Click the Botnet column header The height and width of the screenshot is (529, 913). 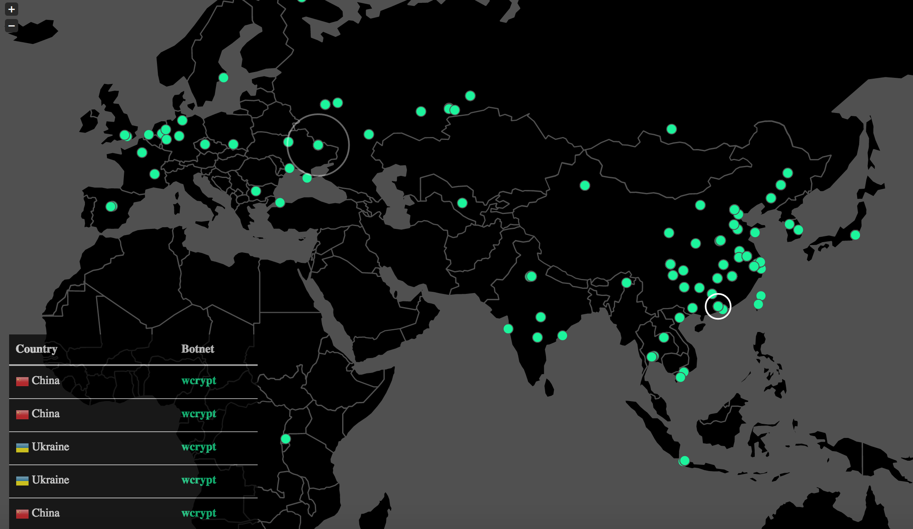point(198,349)
